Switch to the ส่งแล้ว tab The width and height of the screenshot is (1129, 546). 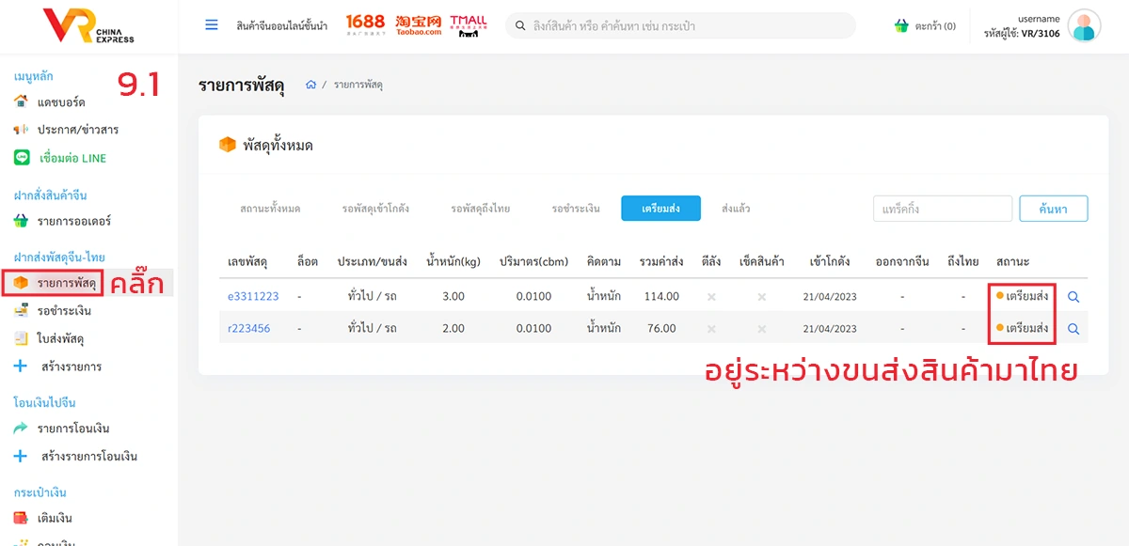(736, 209)
